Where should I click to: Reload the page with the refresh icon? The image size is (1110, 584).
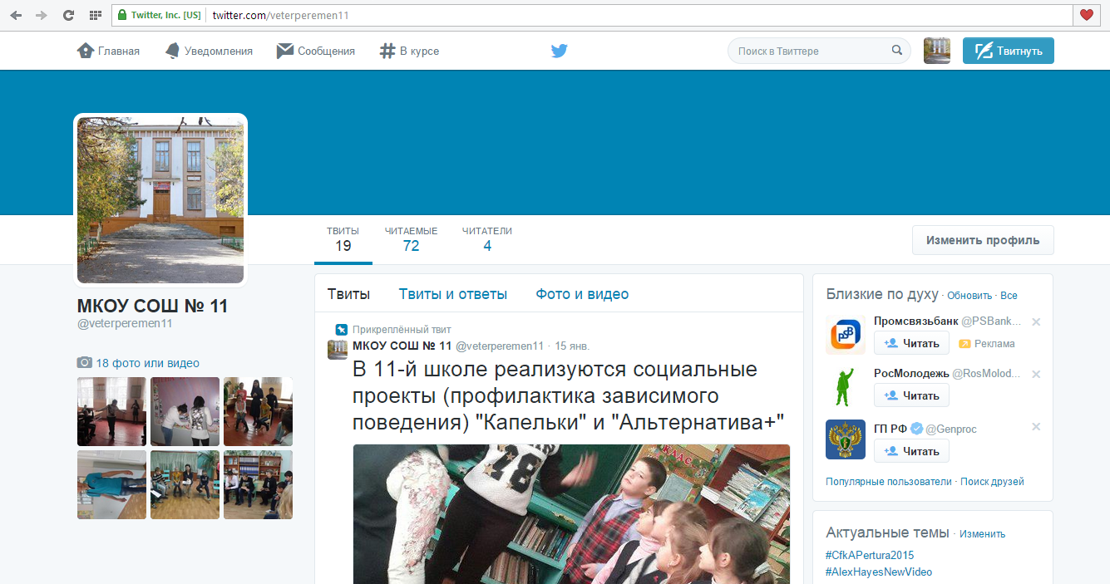point(68,15)
